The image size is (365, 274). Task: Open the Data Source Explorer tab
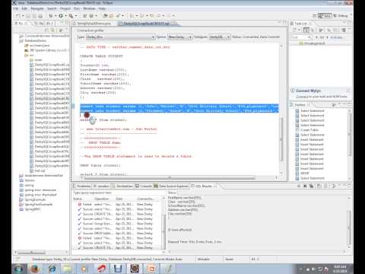click(171, 186)
